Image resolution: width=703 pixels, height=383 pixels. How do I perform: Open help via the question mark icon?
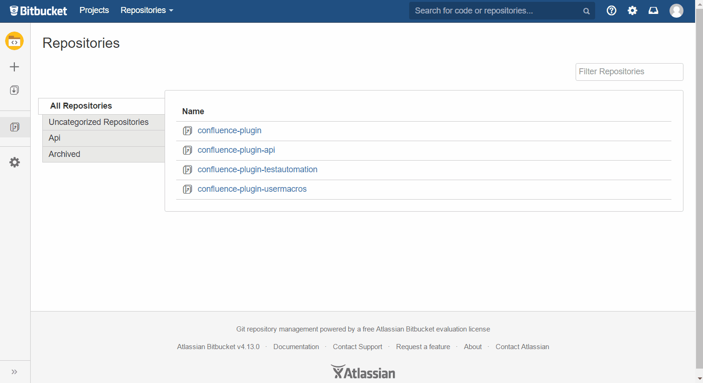(x=611, y=10)
